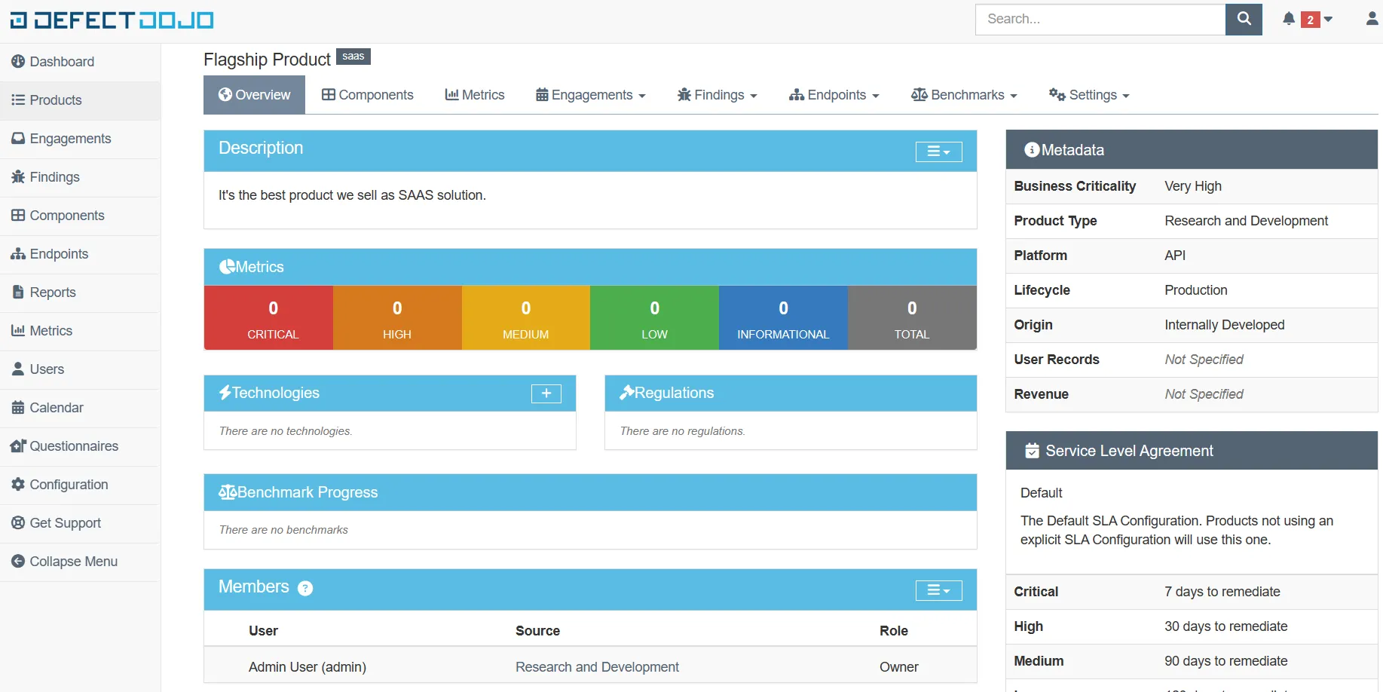Viewport: 1383px width, 692px height.
Task: Open the user profile icon
Action: [1370, 19]
